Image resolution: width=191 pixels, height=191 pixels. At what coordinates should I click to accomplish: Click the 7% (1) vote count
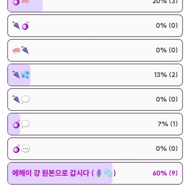coord(167,124)
